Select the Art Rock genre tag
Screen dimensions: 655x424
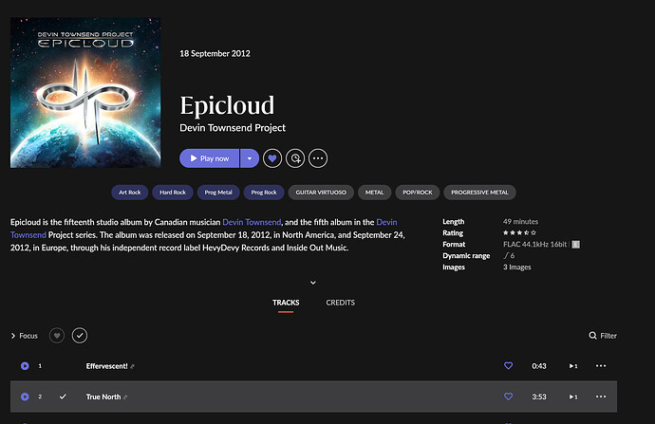(x=129, y=193)
